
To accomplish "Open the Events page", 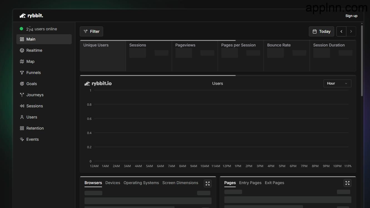I will [44, 139].
